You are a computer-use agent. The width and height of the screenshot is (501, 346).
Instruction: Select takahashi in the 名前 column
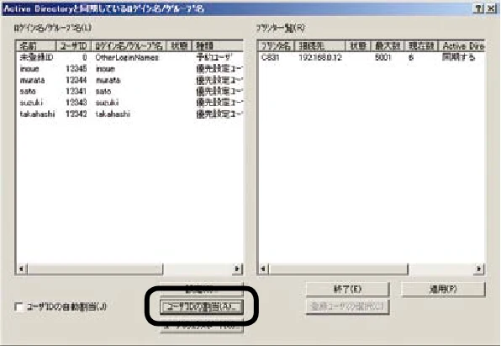(37, 114)
